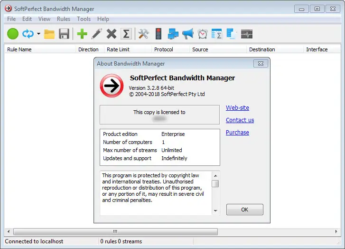345x249 pixels.
Task: Click the pencil edit rule icon
Action: pos(97,34)
